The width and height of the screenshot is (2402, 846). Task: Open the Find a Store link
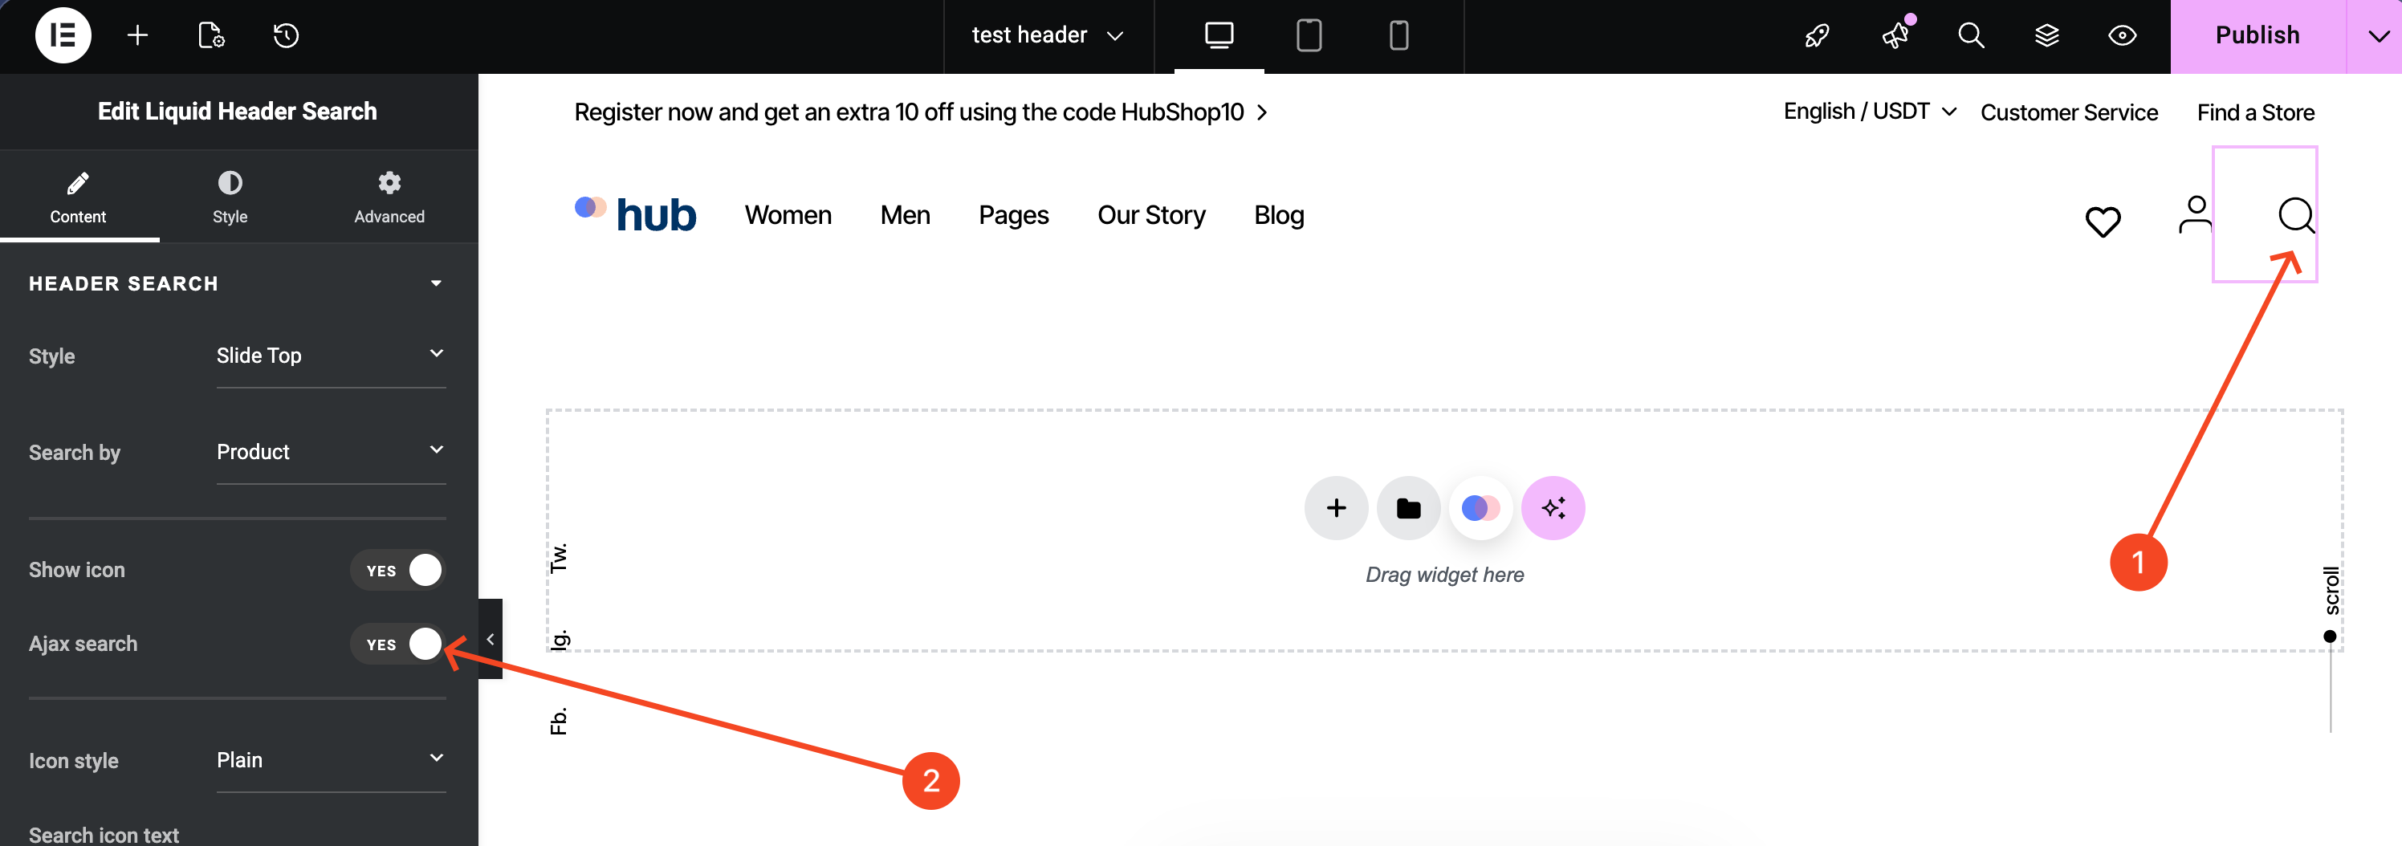(x=2256, y=112)
